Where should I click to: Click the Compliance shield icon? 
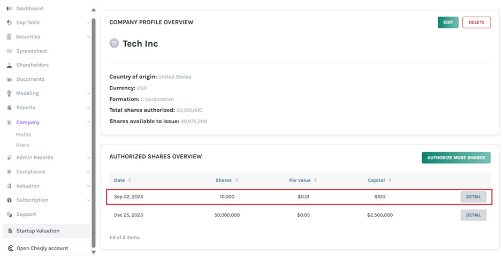[x=9, y=172]
